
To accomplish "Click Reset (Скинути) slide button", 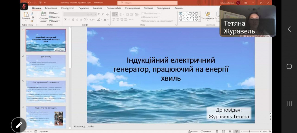I will pos(54,17).
